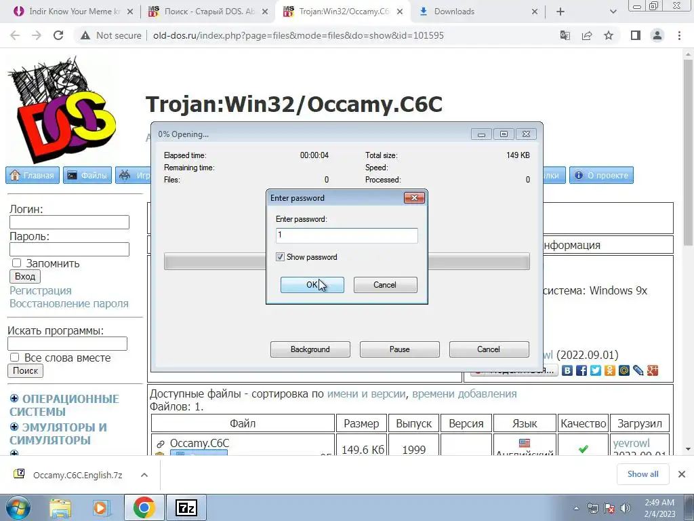Sort files by имени и версии link

[366, 394]
